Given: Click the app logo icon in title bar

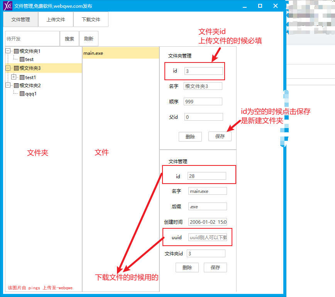Looking at the screenshot, I should [x=7, y=6].
